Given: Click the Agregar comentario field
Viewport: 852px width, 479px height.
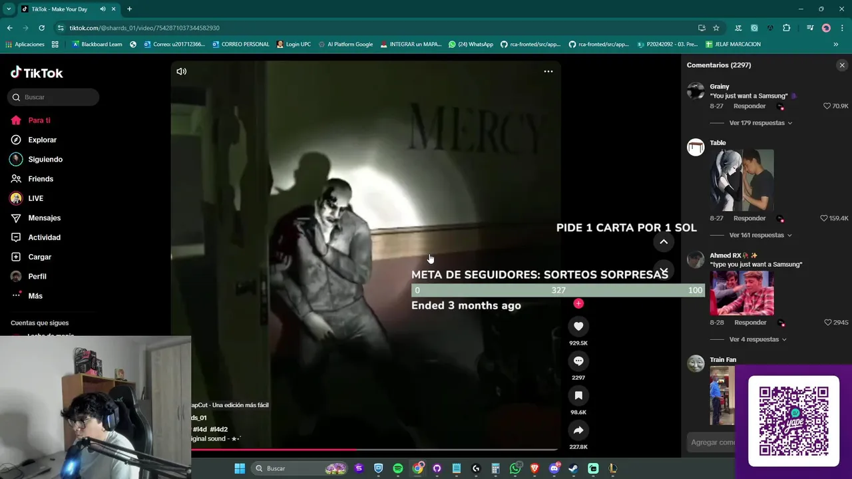Looking at the screenshot, I should (712, 442).
